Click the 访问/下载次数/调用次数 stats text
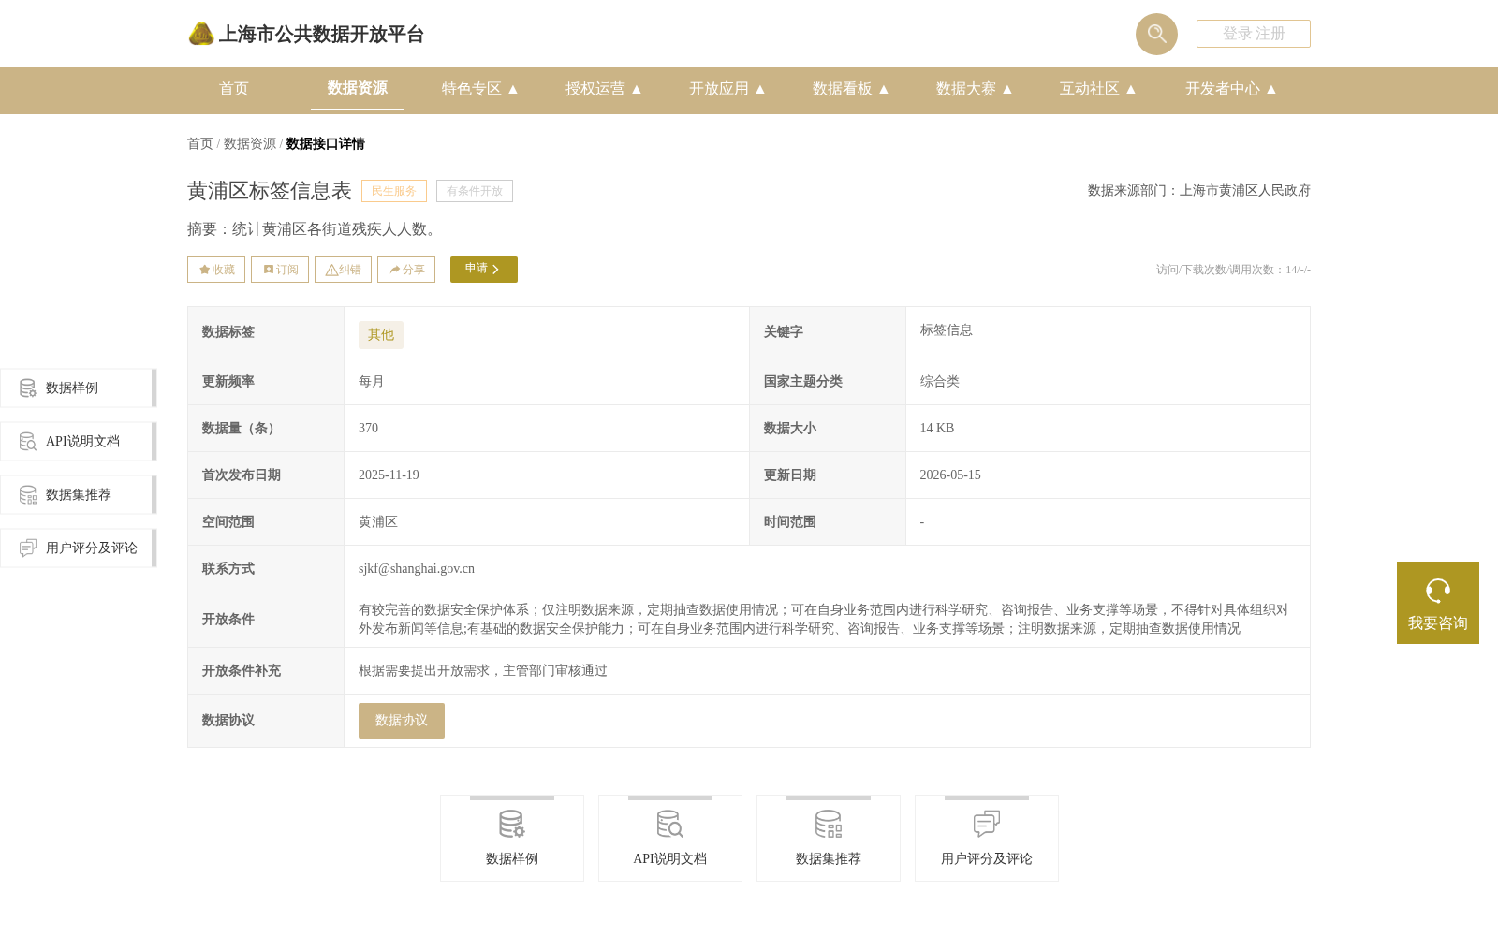The height and width of the screenshot is (936, 1498). click(1233, 270)
